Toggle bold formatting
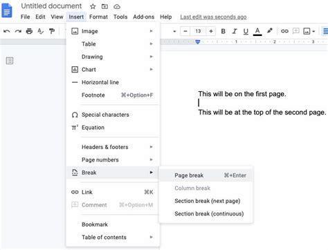 [223, 31]
